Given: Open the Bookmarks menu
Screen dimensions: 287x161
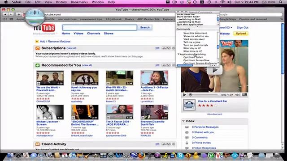Looking at the screenshot, I should [79, 2].
